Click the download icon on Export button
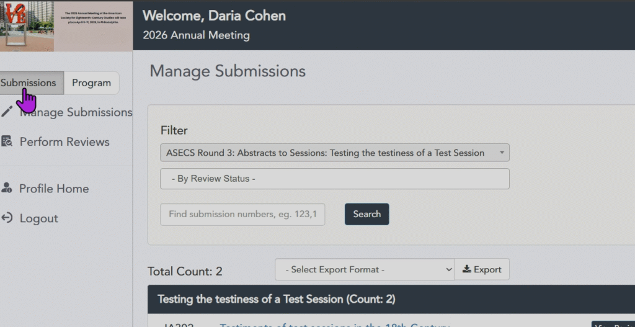 point(467,269)
